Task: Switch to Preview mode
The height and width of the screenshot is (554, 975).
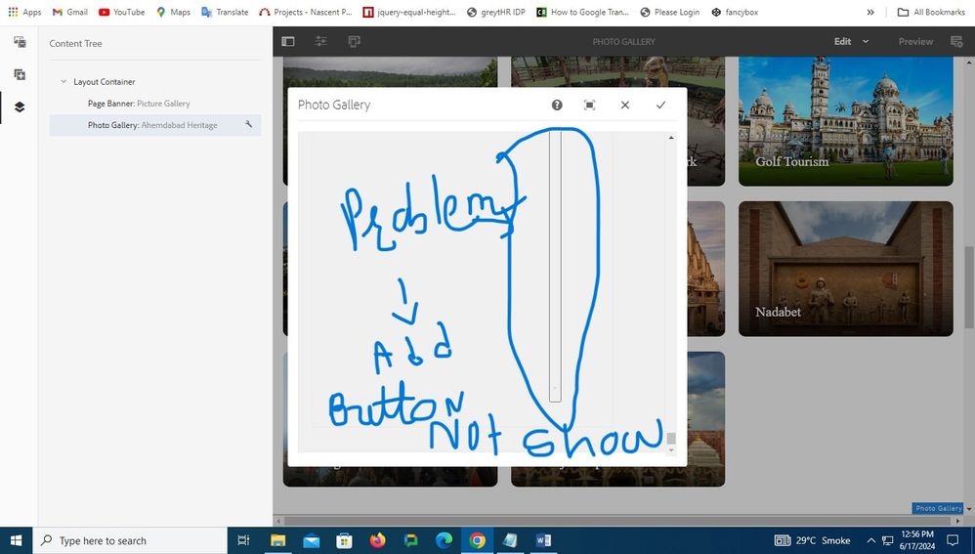Action: point(915,42)
